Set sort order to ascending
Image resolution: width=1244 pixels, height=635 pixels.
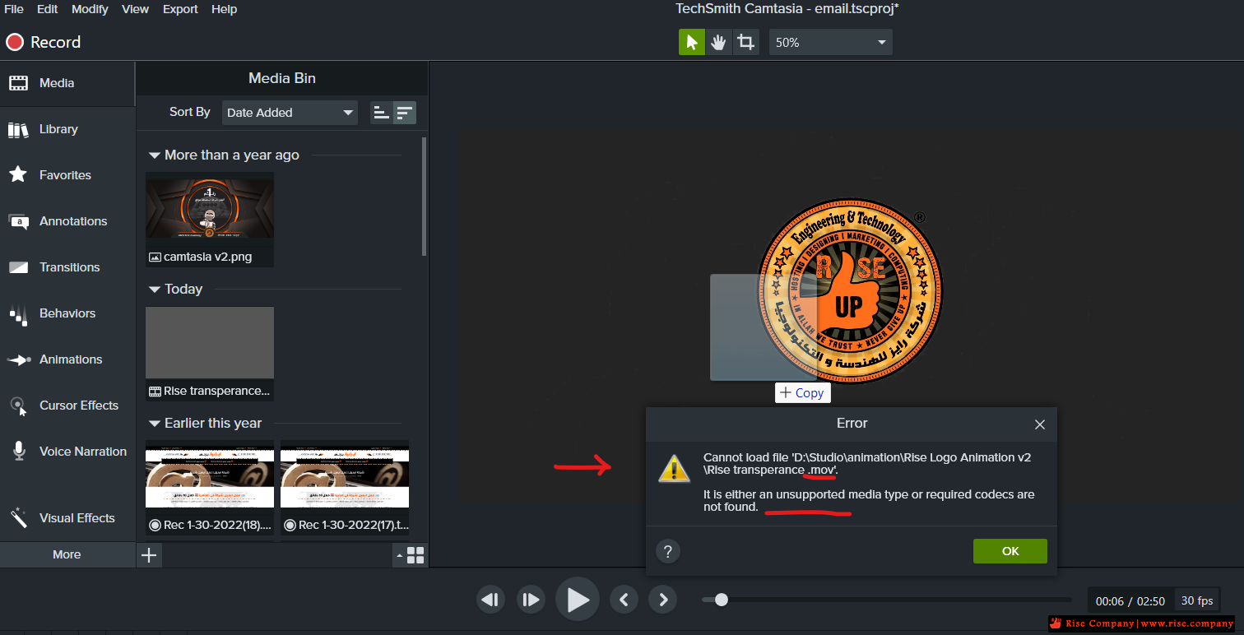click(x=382, y=113)
